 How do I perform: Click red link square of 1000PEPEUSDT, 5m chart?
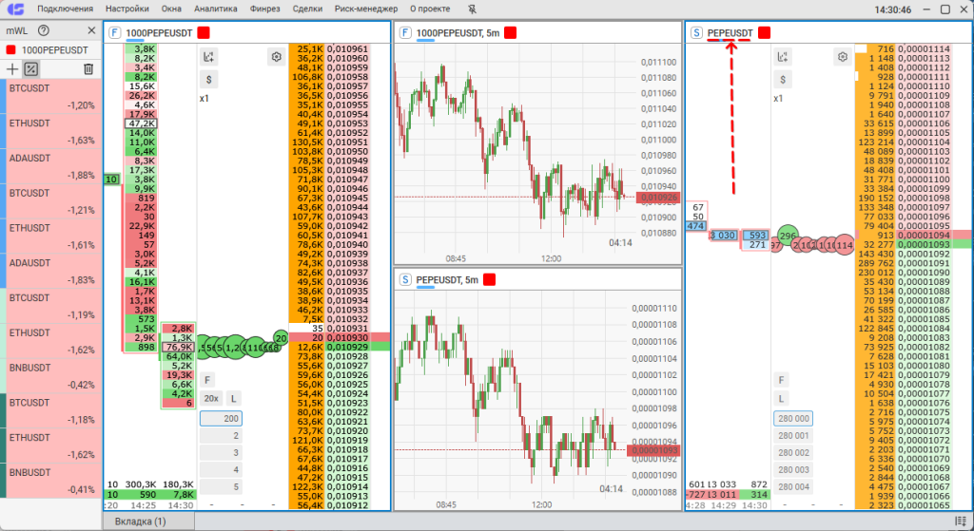510,33
